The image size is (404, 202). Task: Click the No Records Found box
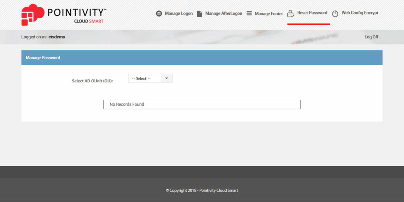(202, 104)
